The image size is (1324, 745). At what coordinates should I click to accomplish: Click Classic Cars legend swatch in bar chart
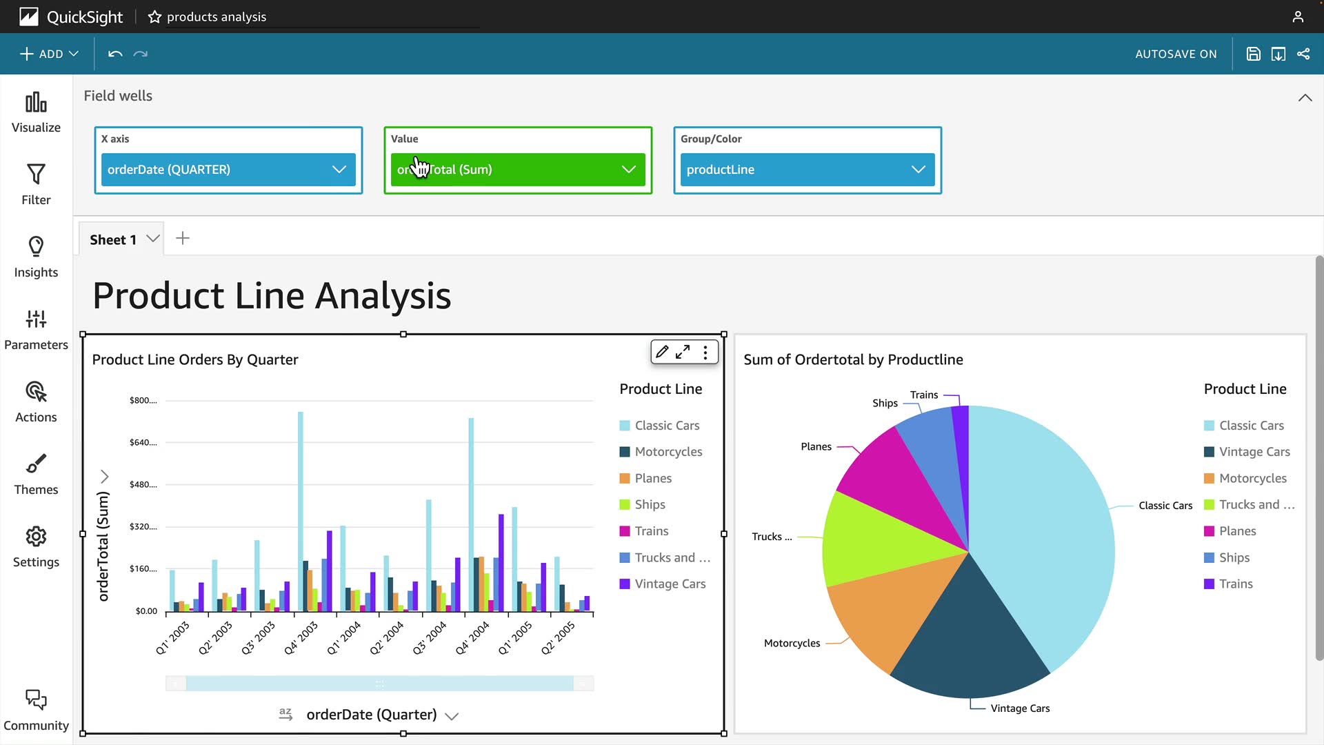point(625,426)
